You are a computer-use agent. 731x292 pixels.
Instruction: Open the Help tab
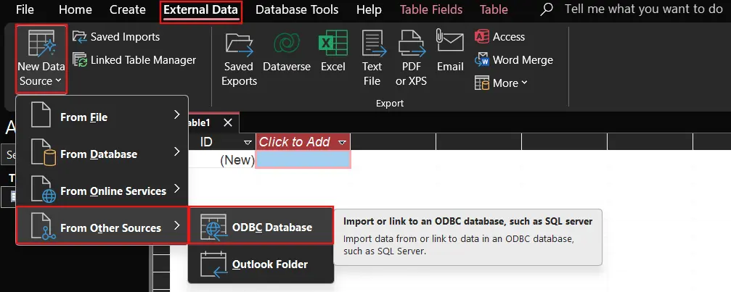369,9
